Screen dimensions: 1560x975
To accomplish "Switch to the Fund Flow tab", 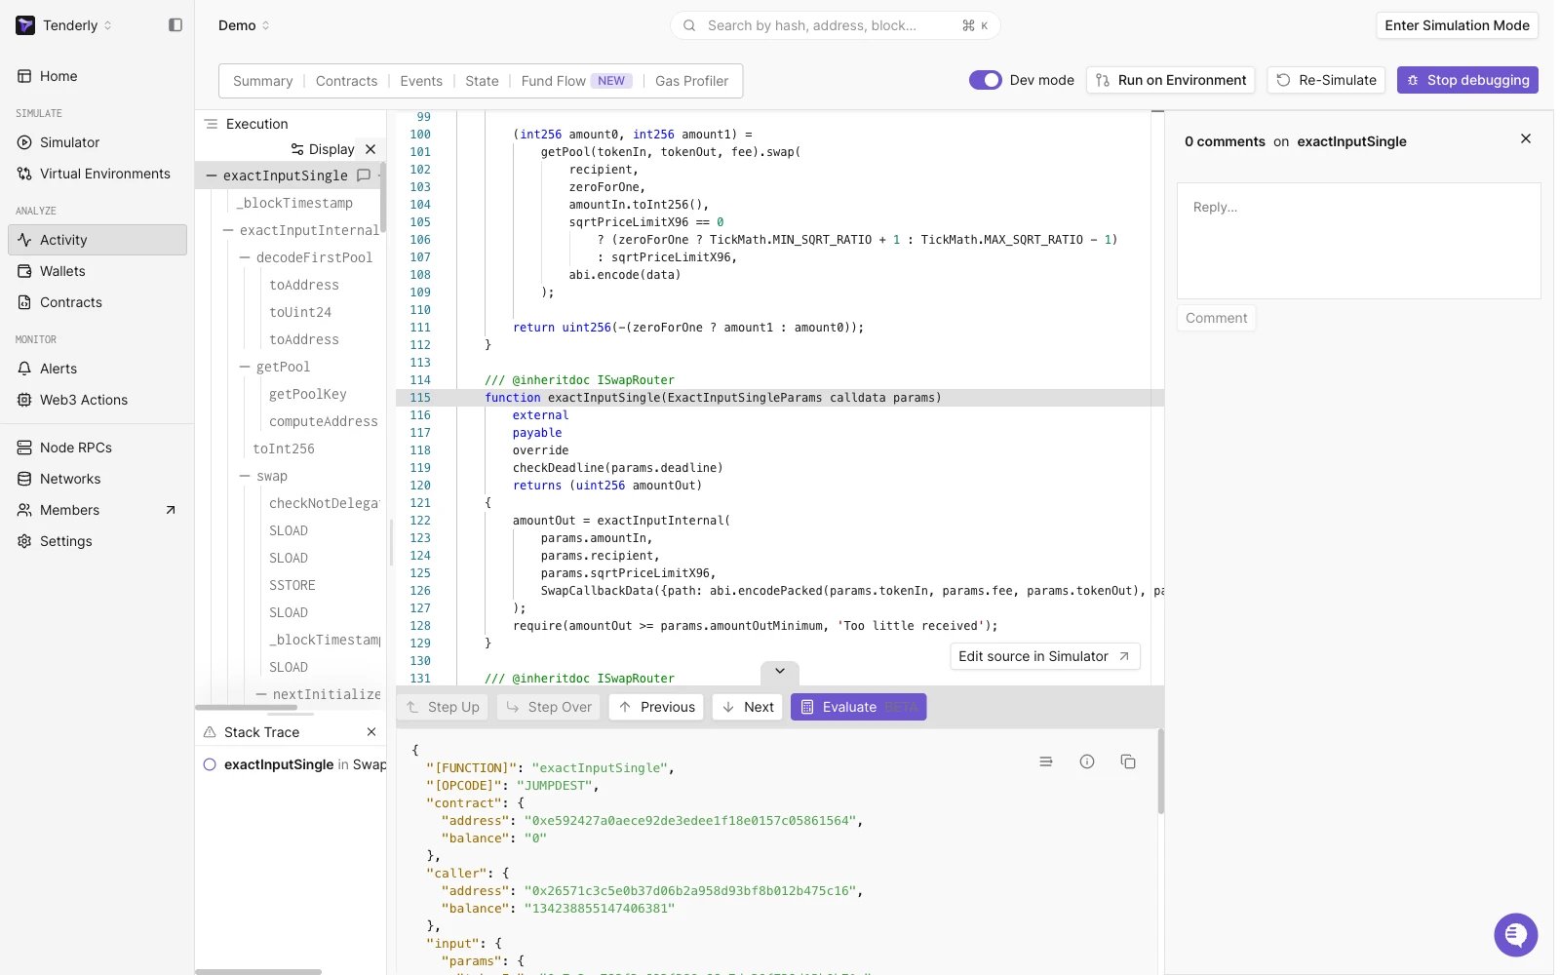I will 577,81.
